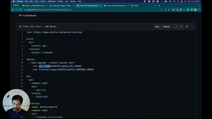Click the green extension icon in toolbar
The image size is (212, 119).
click(x=181, y=10)
